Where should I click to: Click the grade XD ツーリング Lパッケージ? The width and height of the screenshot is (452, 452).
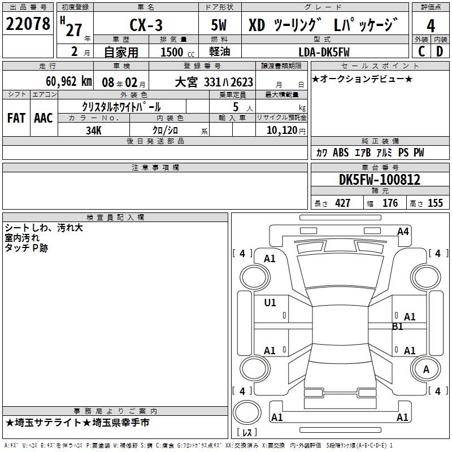[323, 25]
